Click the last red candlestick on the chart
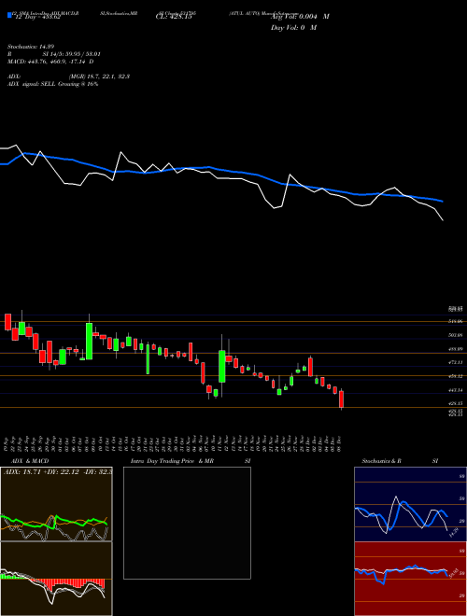The height and width of the screenshot is (616, 467). [342, 399]
